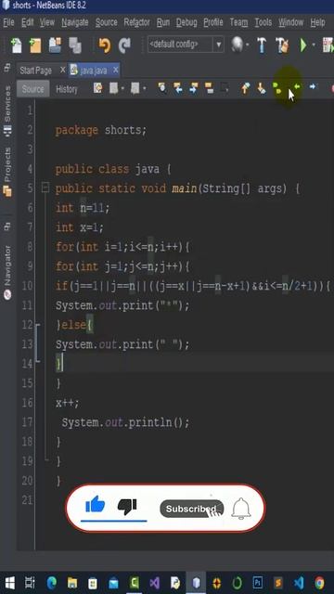Viewport: 334px width, 594px height.
Task: Click the New File toolbar icon
Action: point(17,45)
